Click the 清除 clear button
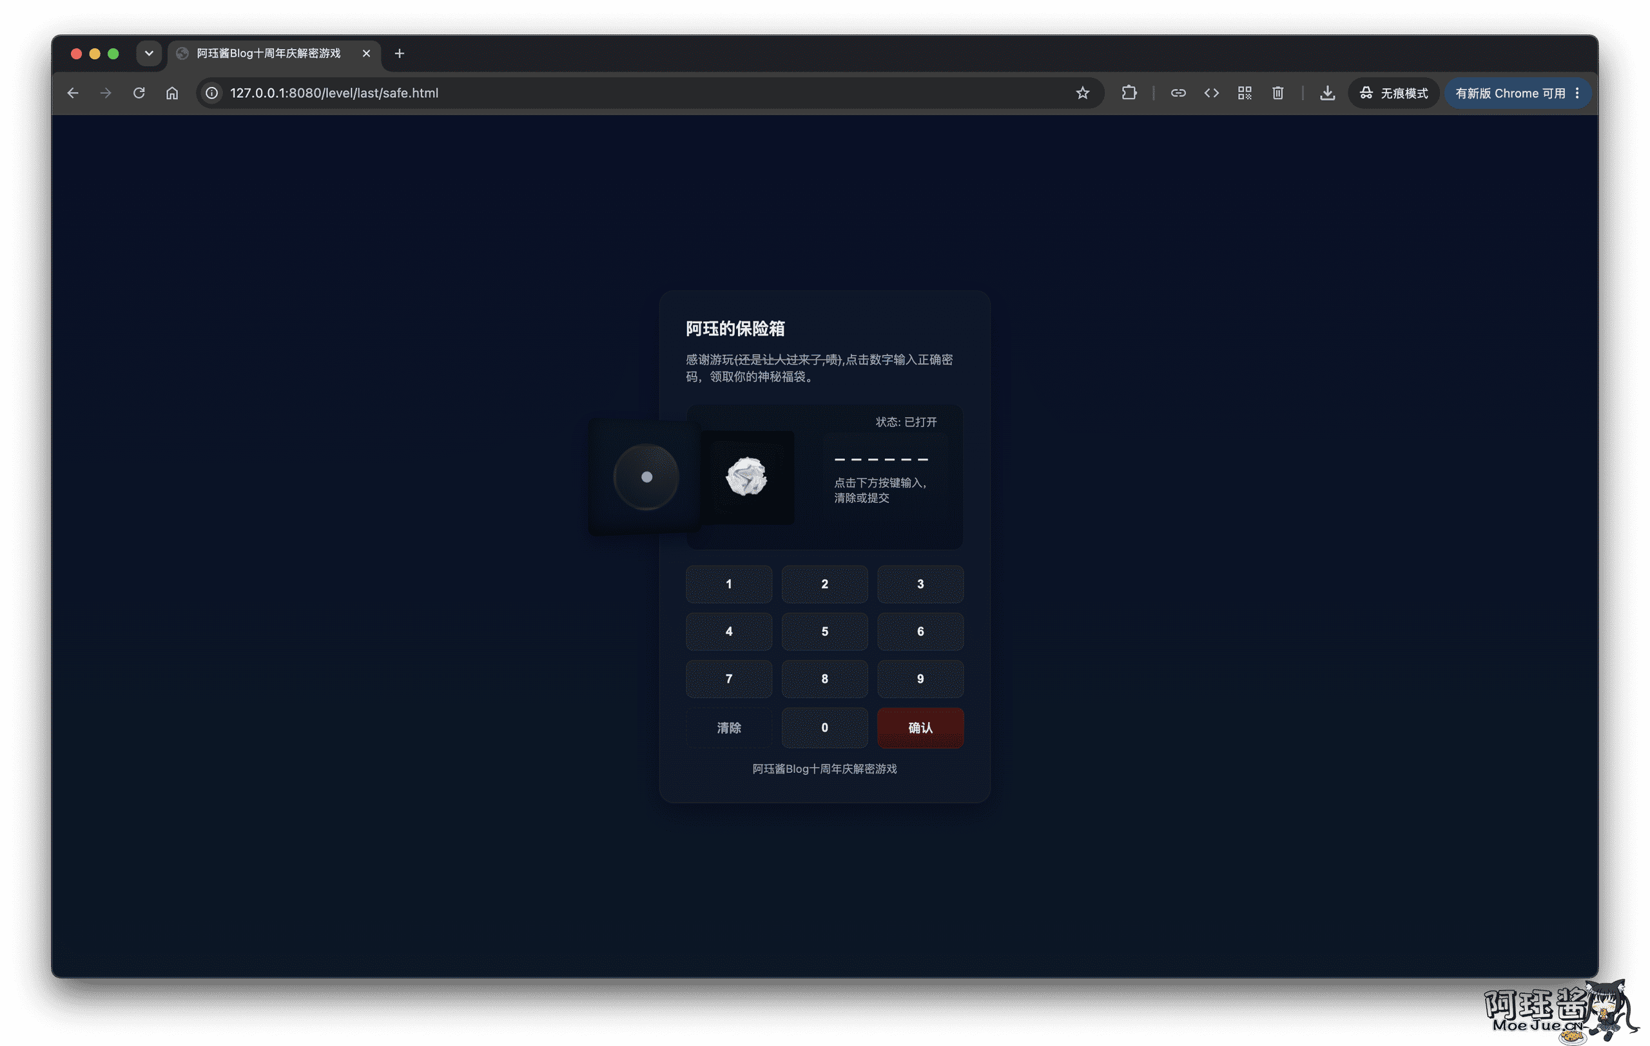This screenshot has width=1650, height=1046. point(729,728)
